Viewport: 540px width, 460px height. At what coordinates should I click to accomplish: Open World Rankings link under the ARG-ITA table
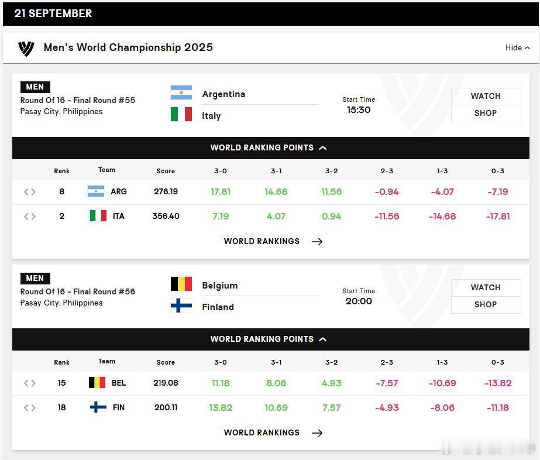click(x=273, y=241)
